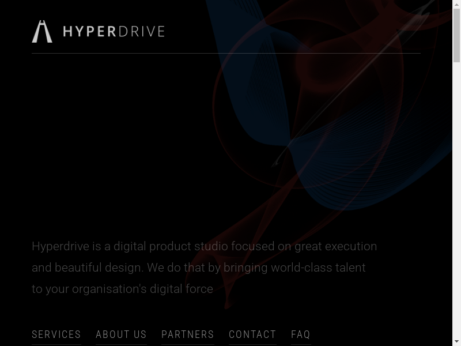Viewport: 461px width, 346px height.
Task: Click the phrase "great execution"
Action: [335, 247]
